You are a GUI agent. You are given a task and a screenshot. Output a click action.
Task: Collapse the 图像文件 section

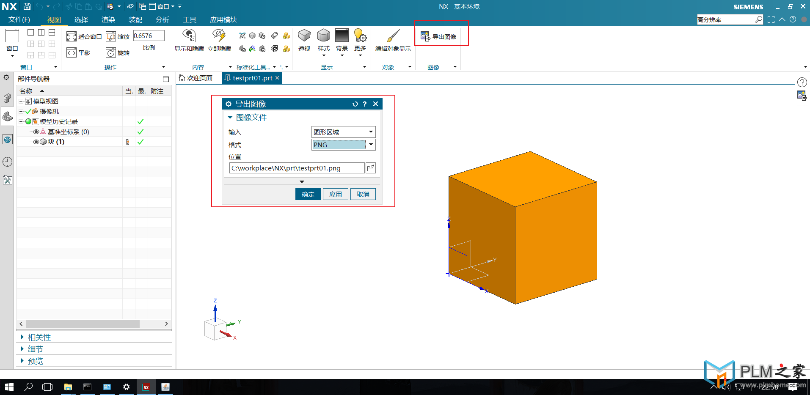(x=230, y=118)
